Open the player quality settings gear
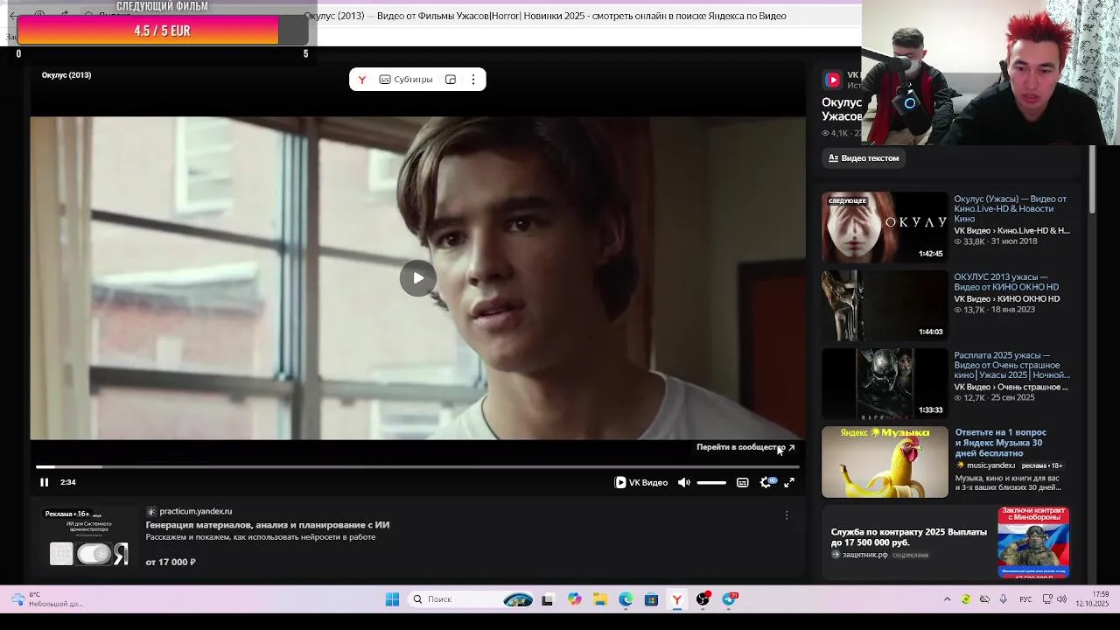Viewport: 1120px width, 630px height. pos(766,482)
